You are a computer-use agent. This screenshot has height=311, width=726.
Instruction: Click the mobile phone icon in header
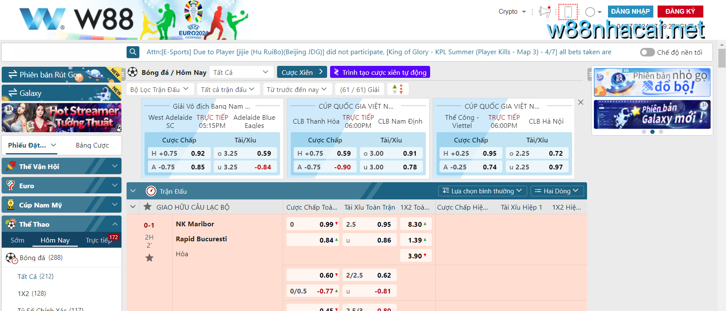point(568,12)
